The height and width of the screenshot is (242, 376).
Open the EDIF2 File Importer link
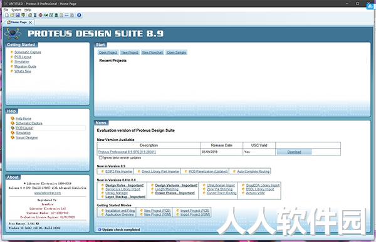[119, 172]
